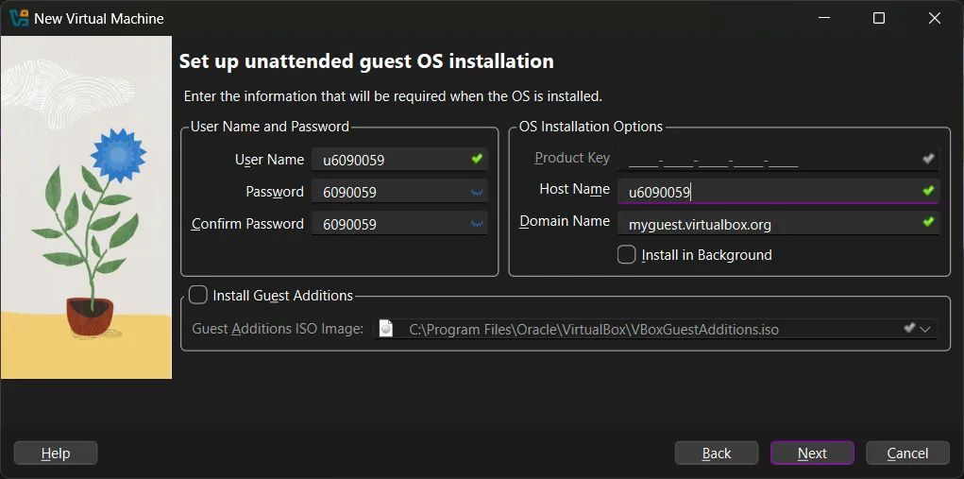Click the green checkmark in the Host Name field
Image resolution: width=964 pixels, height=479 pixels.
(x=928, y=191)
